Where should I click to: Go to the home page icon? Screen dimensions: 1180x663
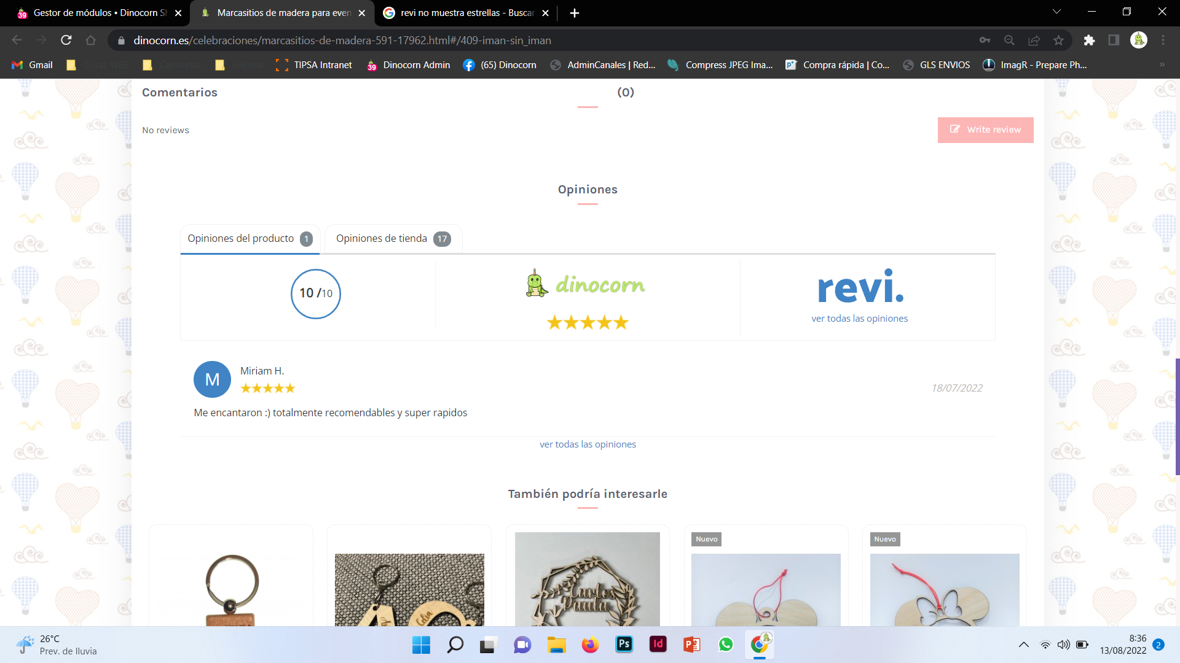(x=90, y=40)
